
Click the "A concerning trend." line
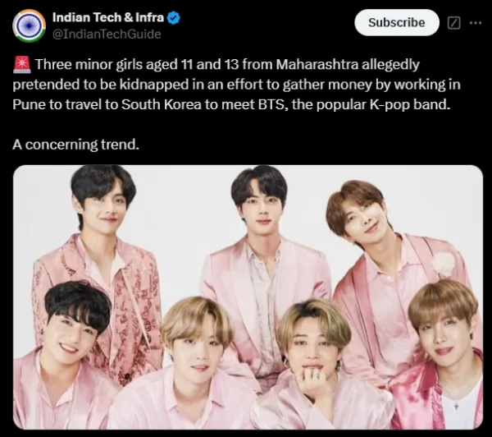[x=76, y=145]
